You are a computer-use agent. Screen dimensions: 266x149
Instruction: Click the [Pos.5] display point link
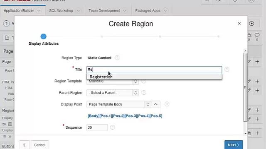pyautogui.click(x=156, y=116)
